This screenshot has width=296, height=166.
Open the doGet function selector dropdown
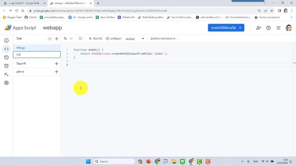[x=135, y=39]
